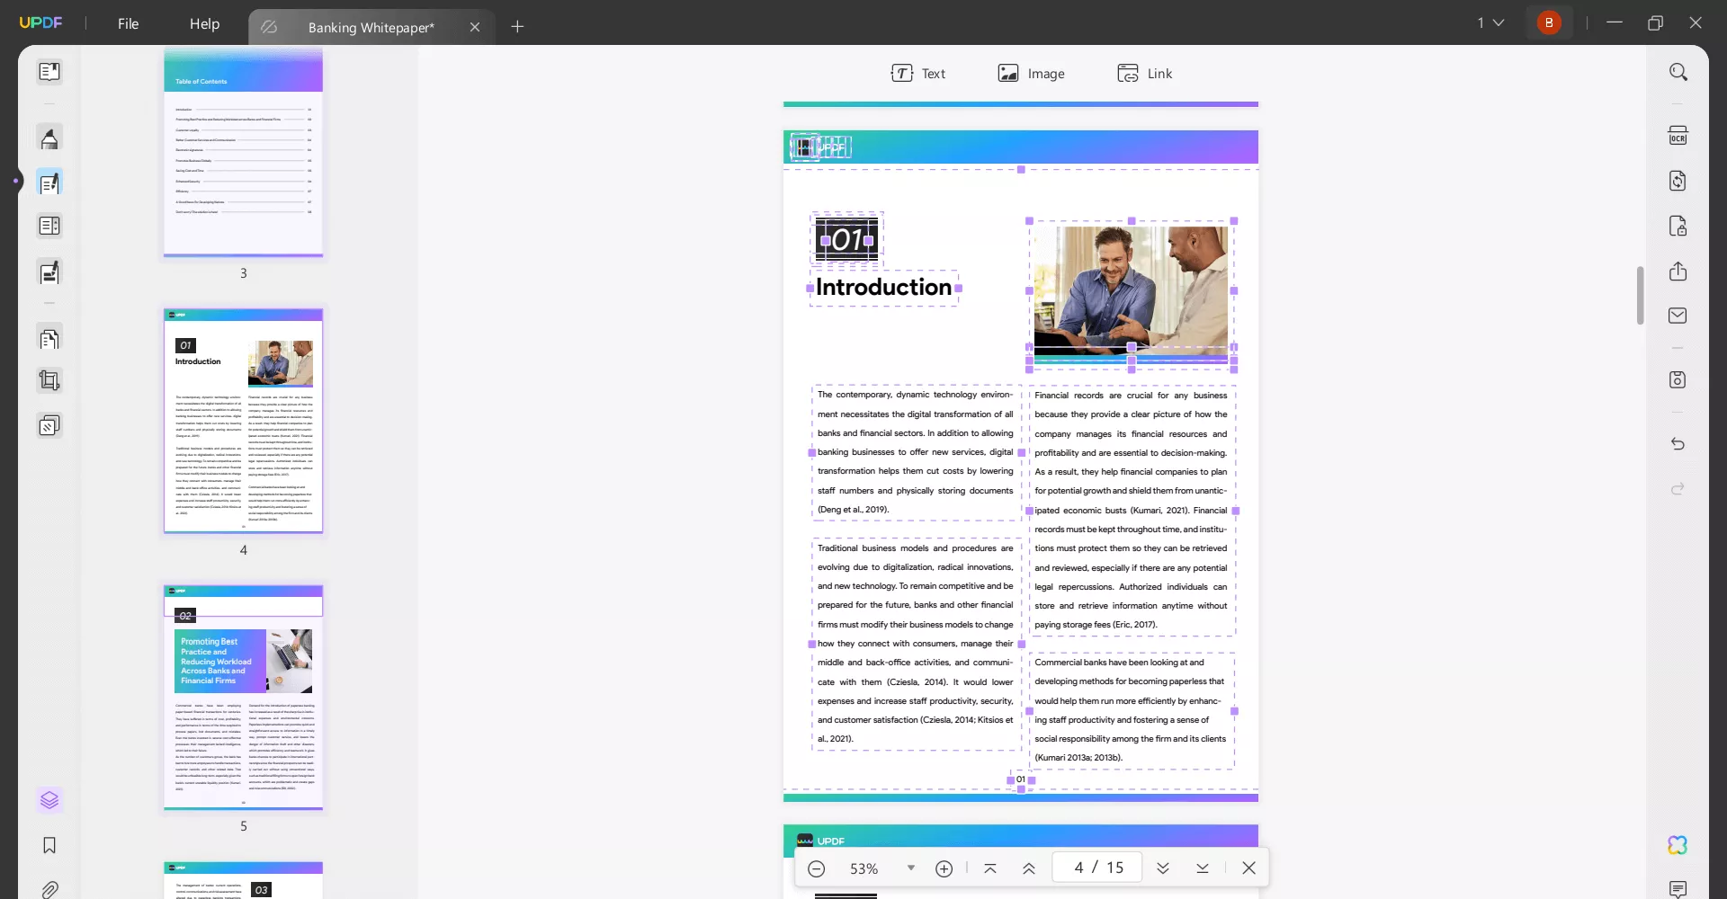1727x899 pixels.
Task: Select the Crop Pages tool
Action: 49,381
